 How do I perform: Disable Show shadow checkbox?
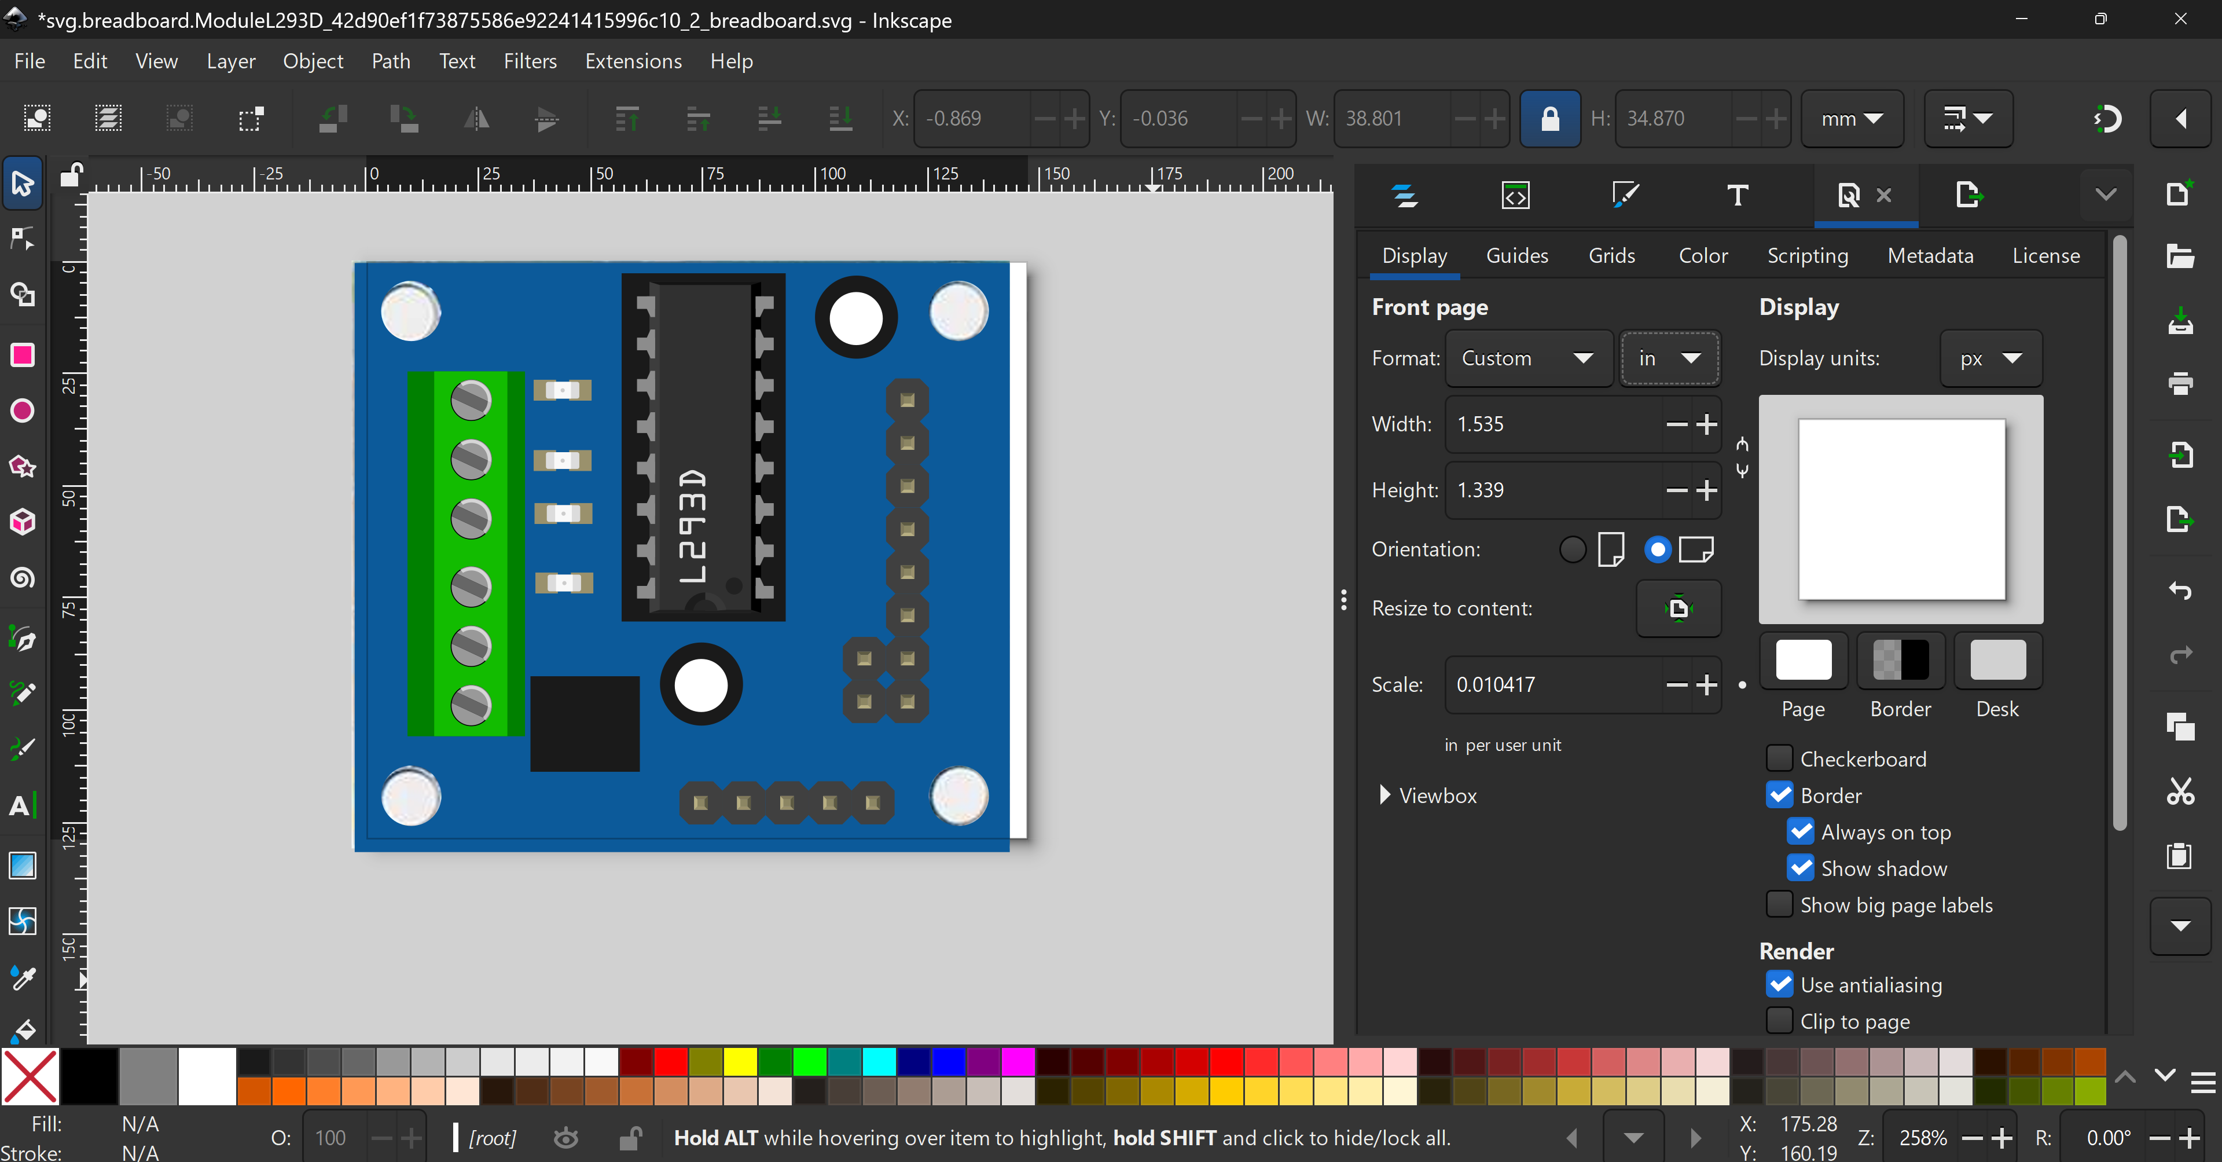(1800, 868)
